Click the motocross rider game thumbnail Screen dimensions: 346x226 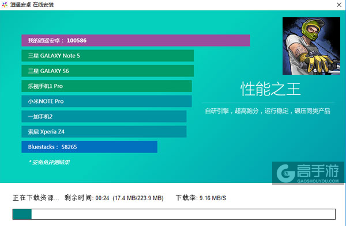tap(311, 46)
